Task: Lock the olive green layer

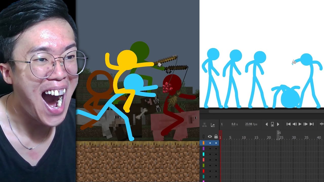Action: click(216, 165)
